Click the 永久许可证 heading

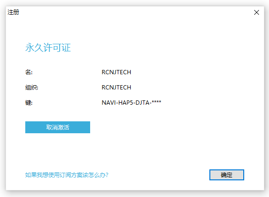[x=48, y=48]
